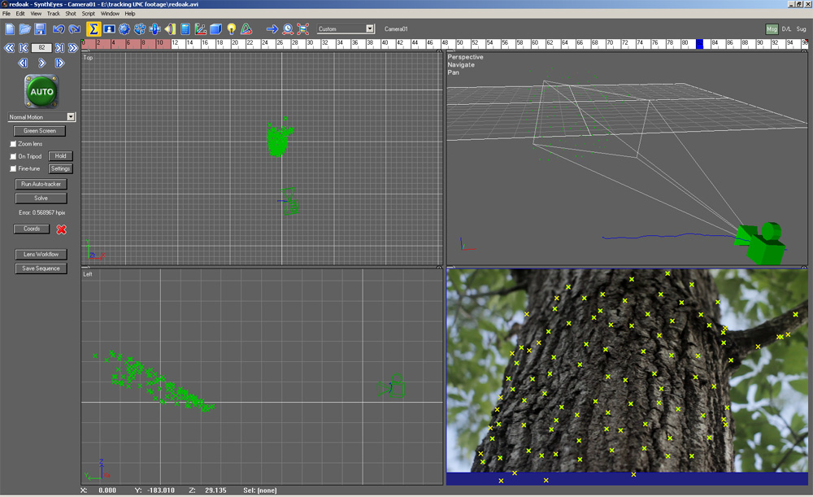Click frame 40 on the timeline
Image resolution: width=813 pixels, height=497 pixels.
(x=385, y=44)
